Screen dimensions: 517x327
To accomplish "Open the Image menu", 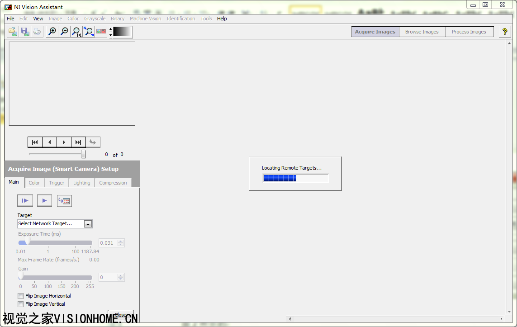I will pyautogui.click(x=55, y=19).
